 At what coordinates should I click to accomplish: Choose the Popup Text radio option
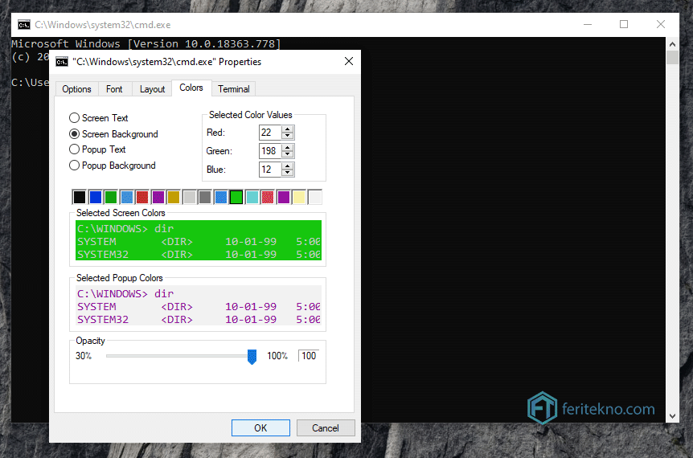(74, 149)
